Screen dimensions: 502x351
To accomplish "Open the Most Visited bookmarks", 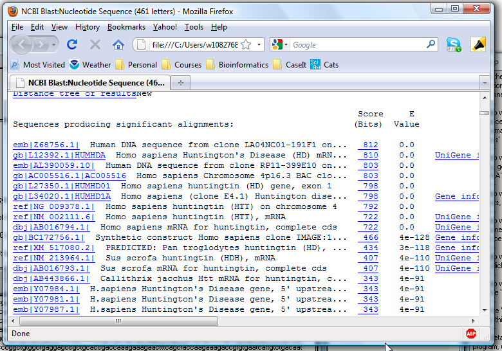I will 38,64.
